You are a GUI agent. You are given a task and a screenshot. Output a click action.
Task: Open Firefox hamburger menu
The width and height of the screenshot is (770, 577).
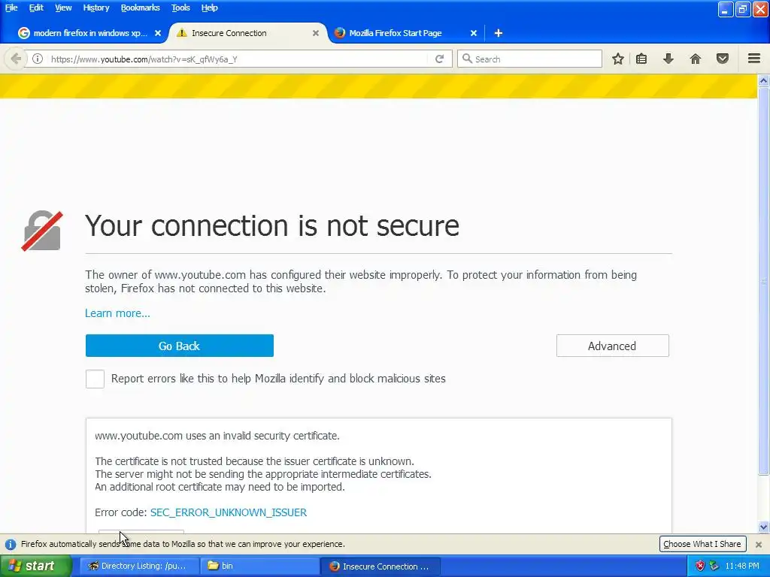754,59
